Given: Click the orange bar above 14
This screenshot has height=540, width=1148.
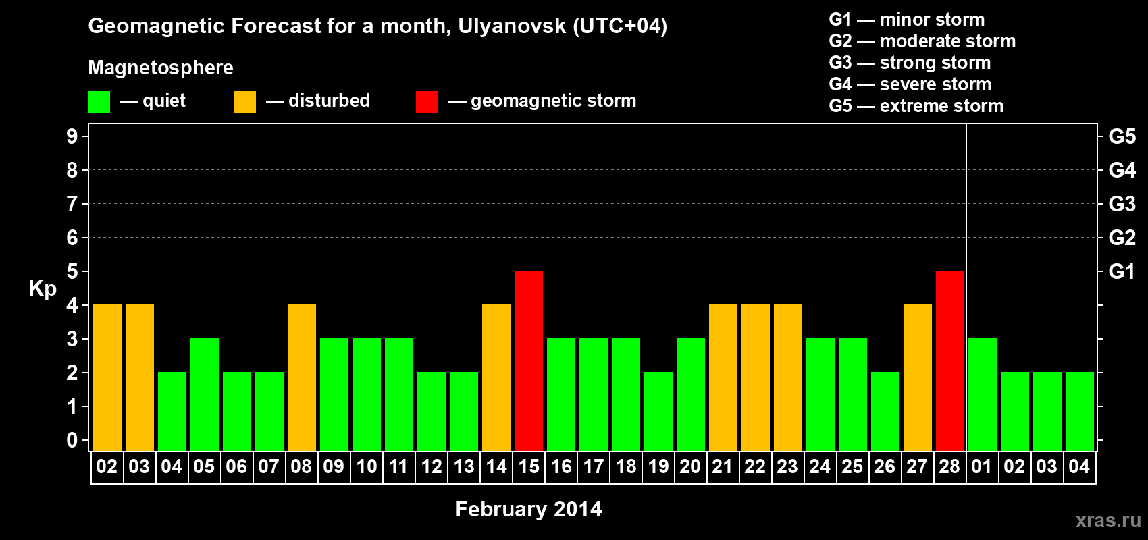Looking at the screenshot, I should click(x=496, y=378).
